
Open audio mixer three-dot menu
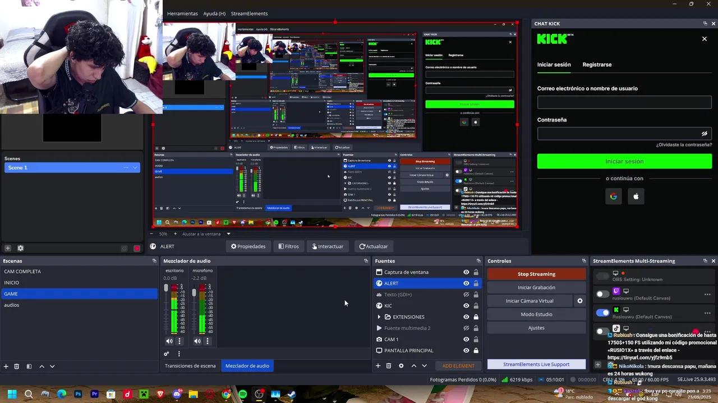(x=179, y=354)
